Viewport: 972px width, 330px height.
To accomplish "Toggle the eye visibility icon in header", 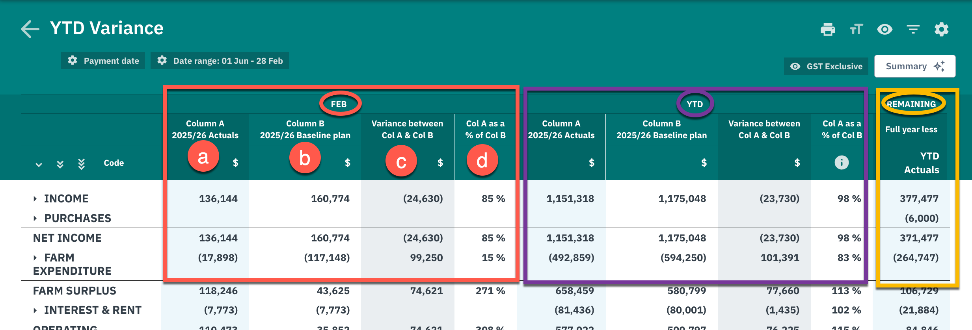I will point(885,30).
